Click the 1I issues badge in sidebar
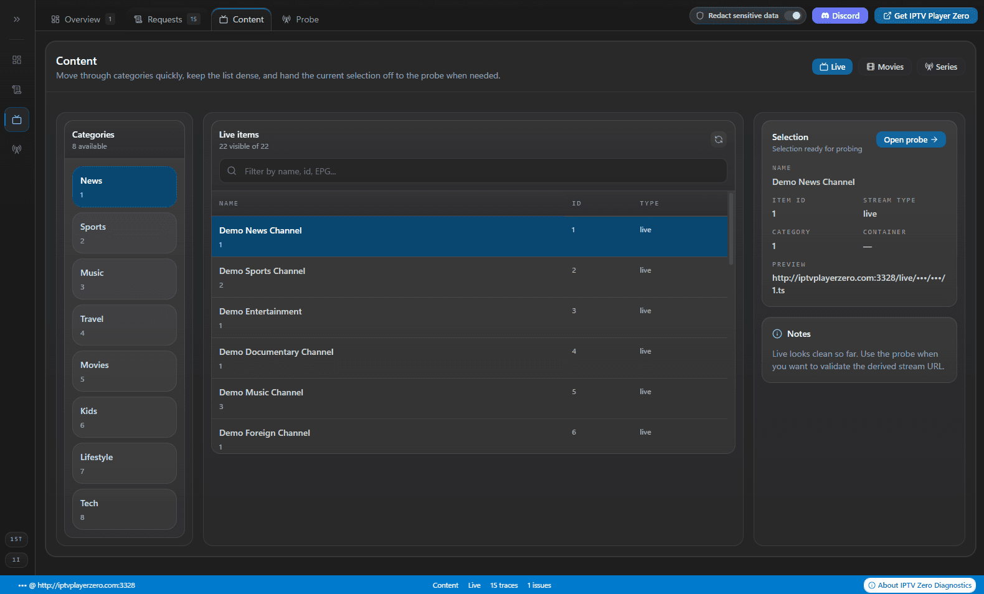Viewport: 984px width, 594px height. point(16,560)
